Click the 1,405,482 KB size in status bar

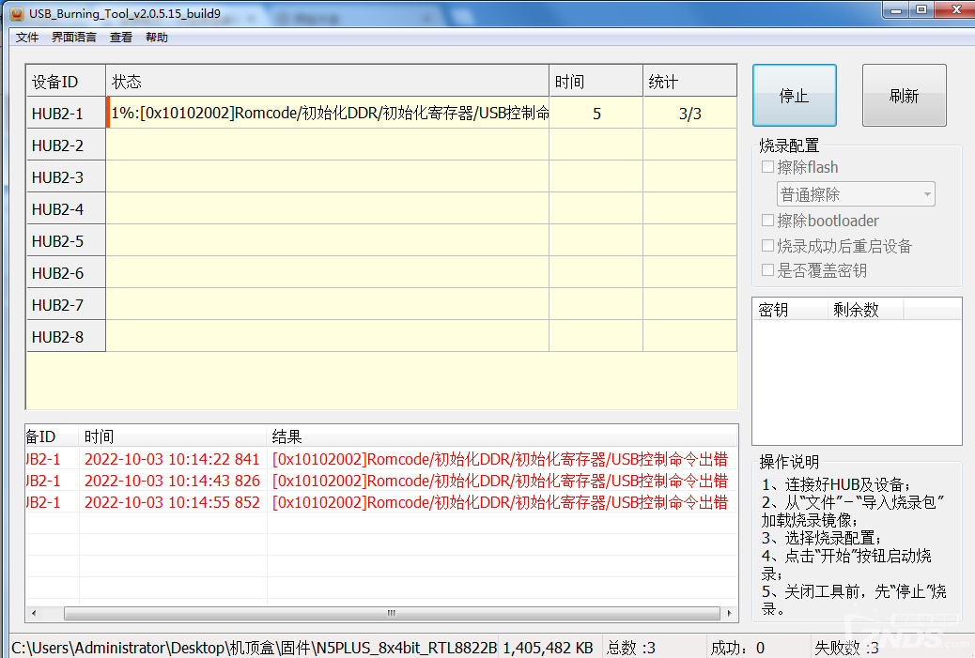click(x=548, y=648)
